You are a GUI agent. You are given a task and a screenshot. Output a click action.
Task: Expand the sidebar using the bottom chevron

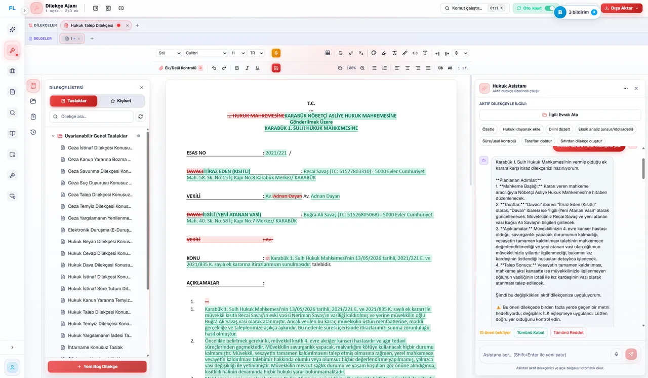(x=12, y=347)
